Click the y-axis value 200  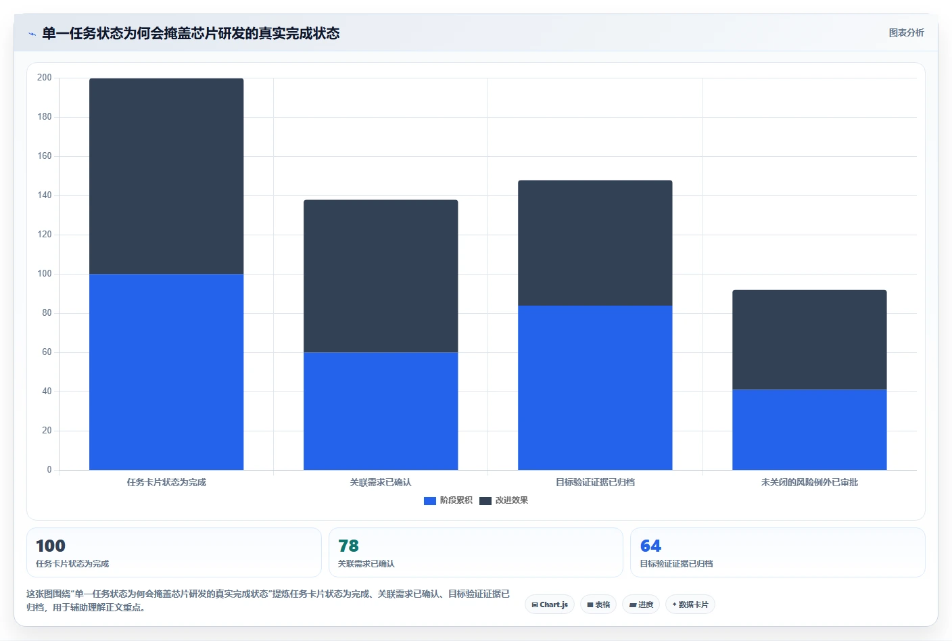point(45,78)
